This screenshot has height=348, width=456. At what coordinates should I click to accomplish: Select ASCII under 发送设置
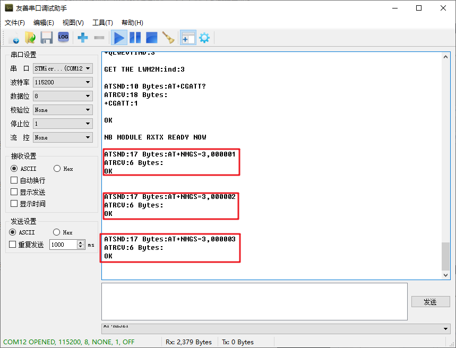point(22,232)
